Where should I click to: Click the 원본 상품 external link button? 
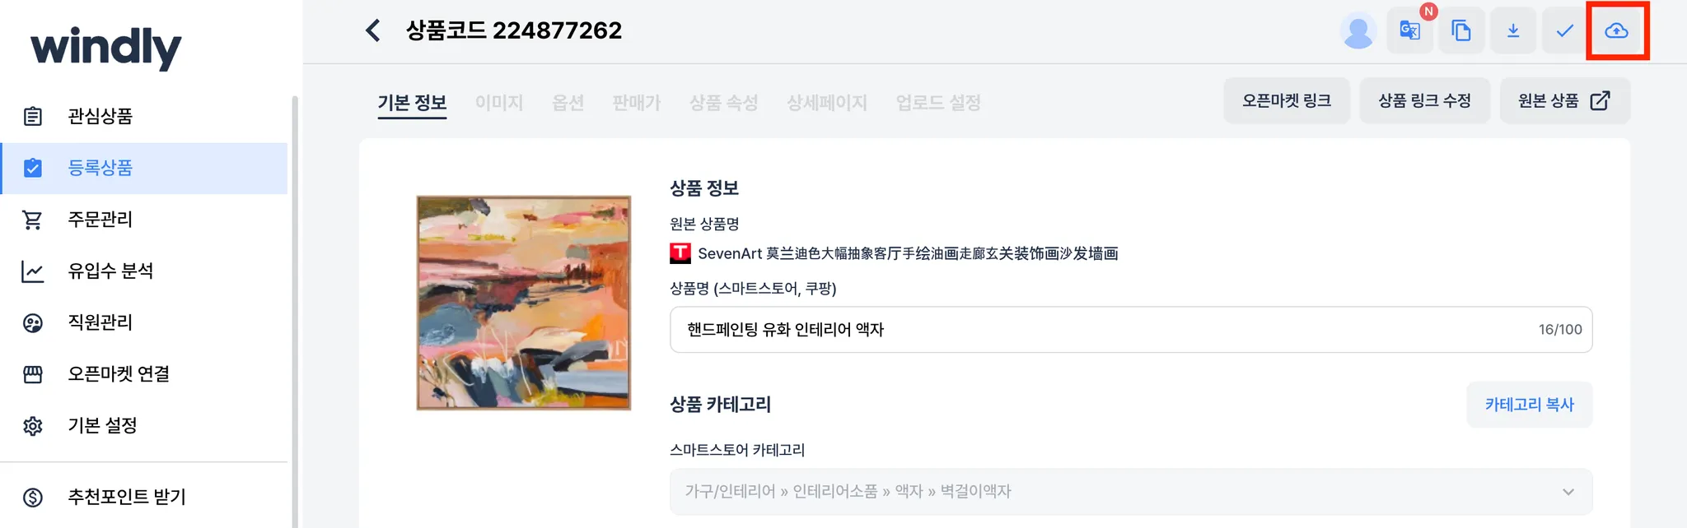tap(1564, 101)
